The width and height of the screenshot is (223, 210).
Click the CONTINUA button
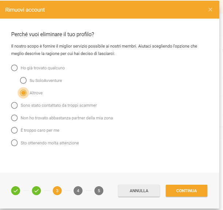click(x=186, y=191)
